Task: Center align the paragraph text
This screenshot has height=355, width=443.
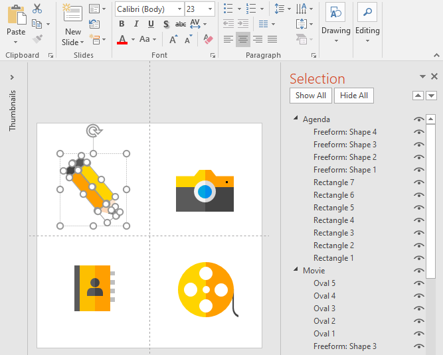Action: [x=243, y=39]
